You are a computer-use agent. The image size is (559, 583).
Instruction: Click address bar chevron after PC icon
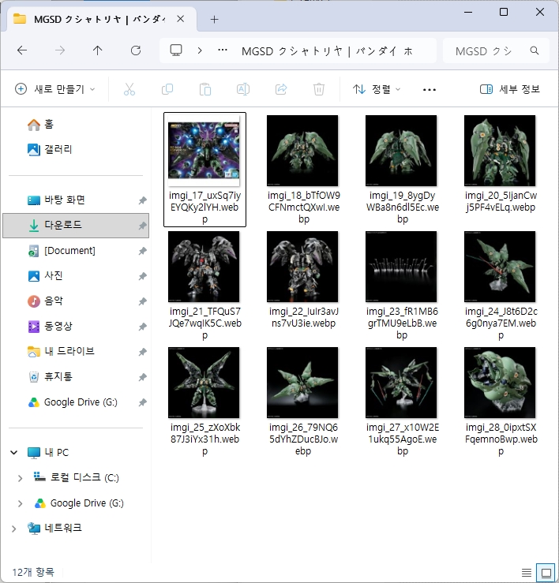[200, 50]
